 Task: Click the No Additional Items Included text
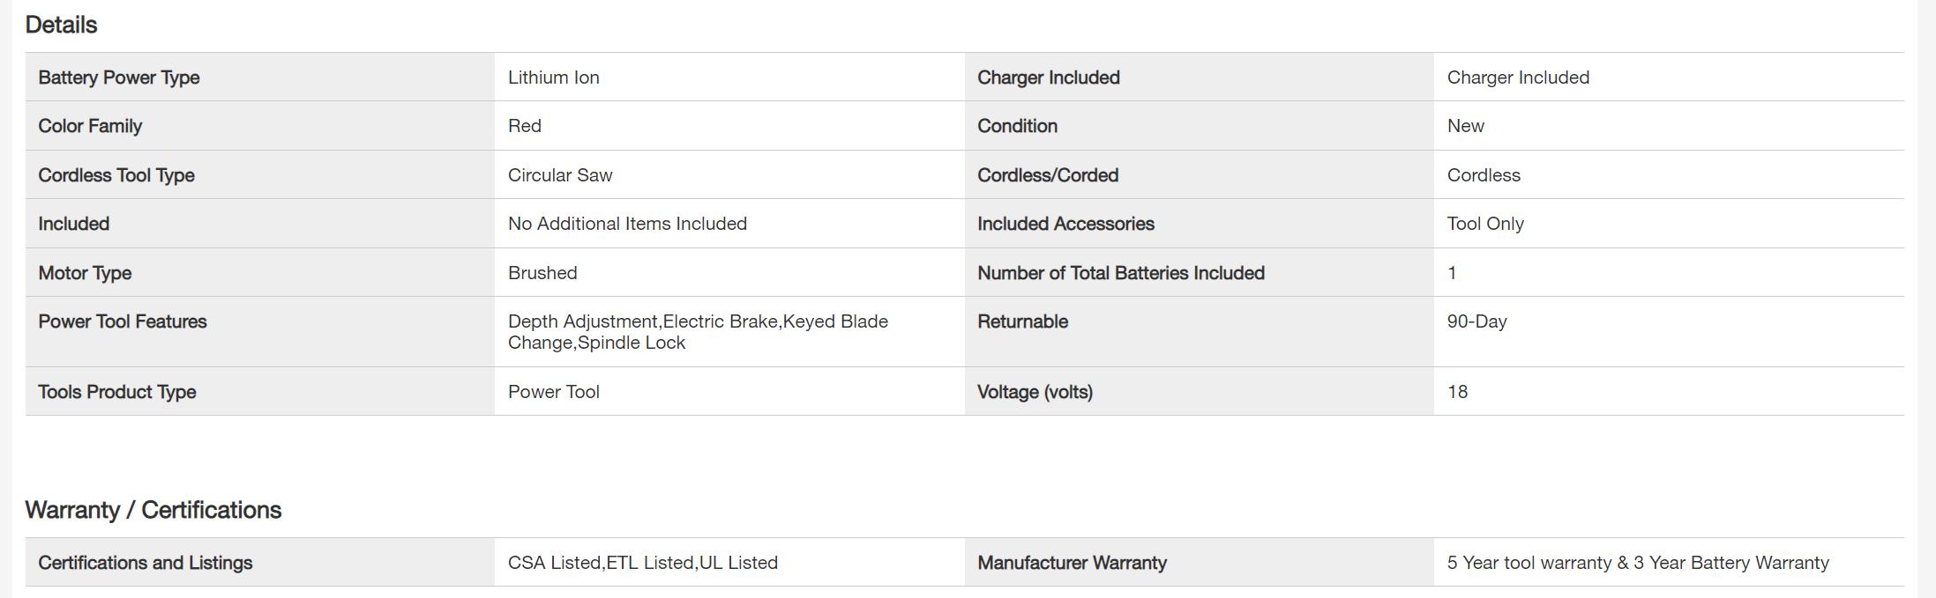pos(627,224)
